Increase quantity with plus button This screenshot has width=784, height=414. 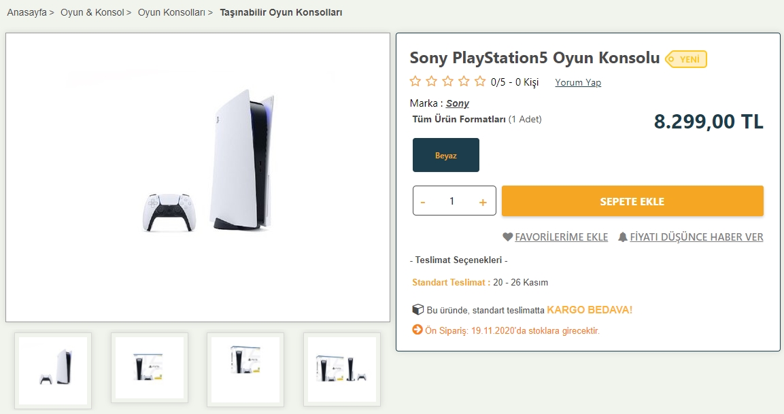[483, 202]
